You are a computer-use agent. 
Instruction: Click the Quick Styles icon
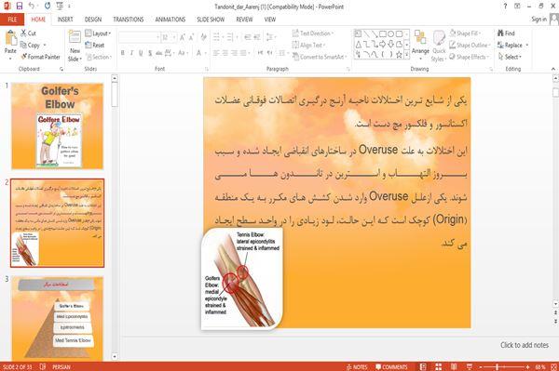[x=439, y=38]
